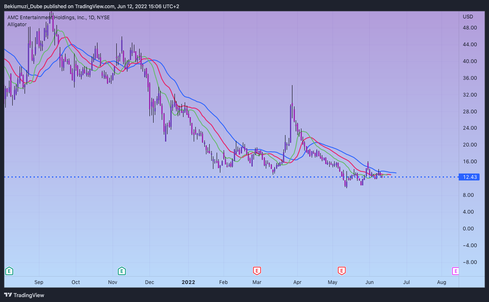Image resolution: width=489 pixels, height=302 pixels.
Task: Click the 28.00 price axis label
Action: pos(470,111)
